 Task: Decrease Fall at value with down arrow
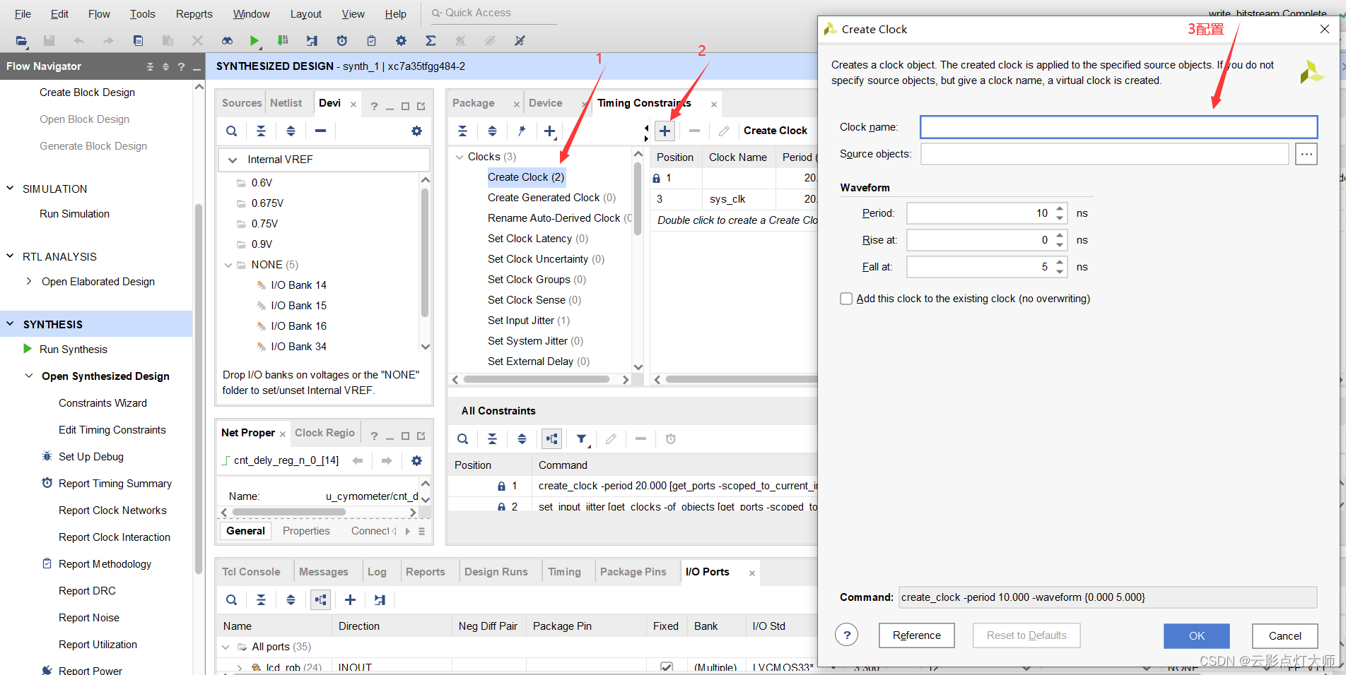1060,272
